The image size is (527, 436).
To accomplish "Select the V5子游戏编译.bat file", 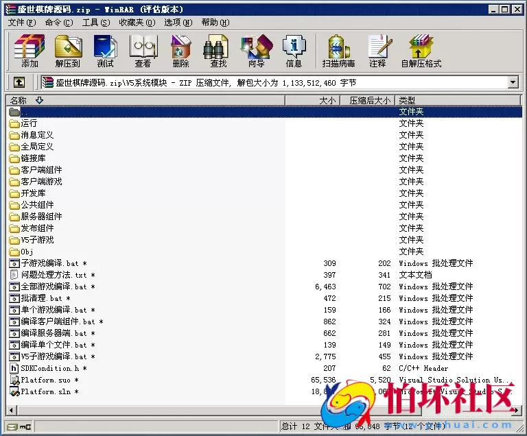I will click(264, 356).
